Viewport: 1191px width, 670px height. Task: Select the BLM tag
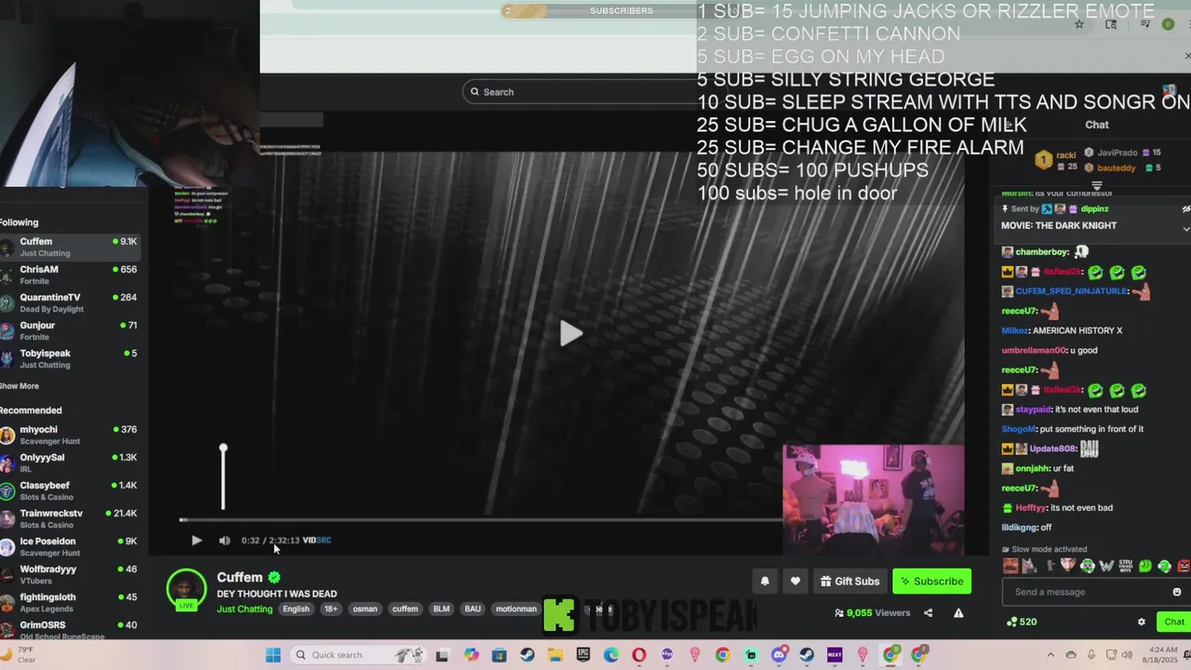pyautogui.click(x=441, y=609)
